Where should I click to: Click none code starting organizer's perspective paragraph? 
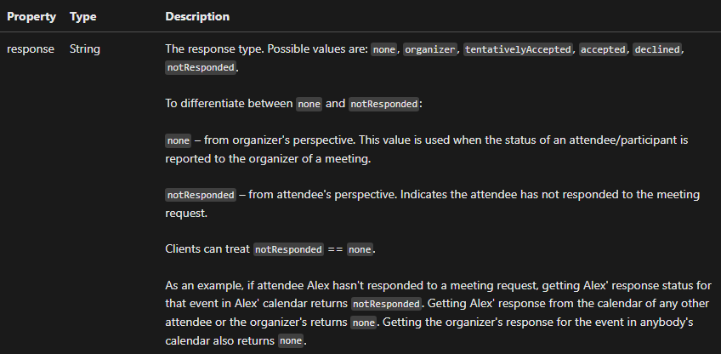179,140
